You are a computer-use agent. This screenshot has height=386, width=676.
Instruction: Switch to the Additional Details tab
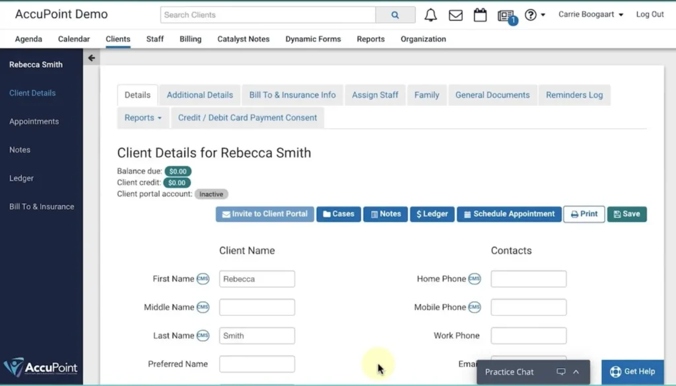(x=199, y=95)
